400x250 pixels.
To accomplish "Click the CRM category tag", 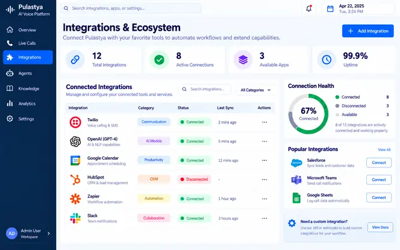I will pyautogui.click(x=154, y=179).
